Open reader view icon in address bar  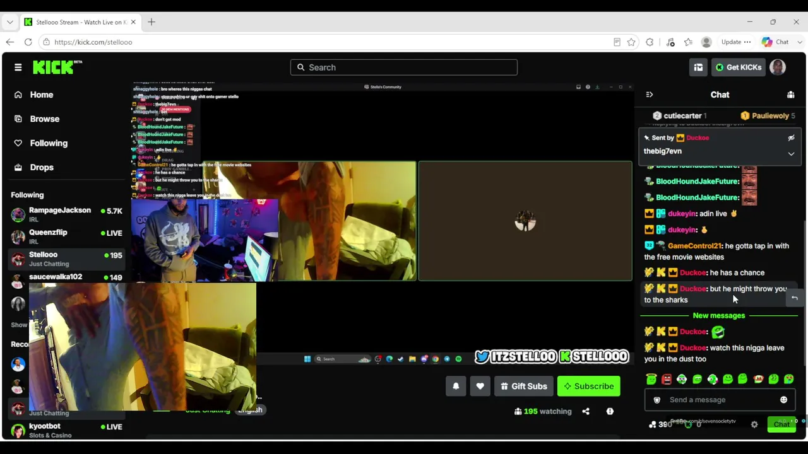point(617,42)
